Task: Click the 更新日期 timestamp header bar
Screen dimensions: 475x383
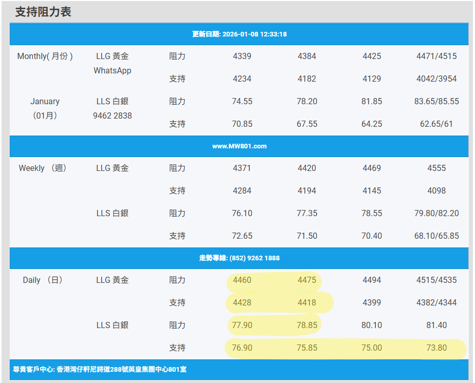Action: pos(239,34)
